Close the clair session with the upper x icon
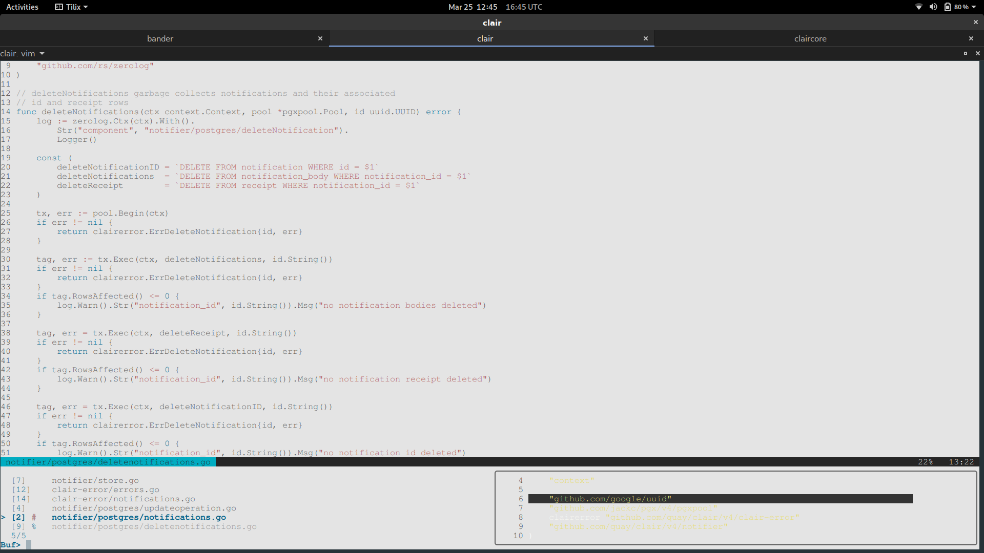The width and height of the screenshot is (984, 553). point(975,22)
